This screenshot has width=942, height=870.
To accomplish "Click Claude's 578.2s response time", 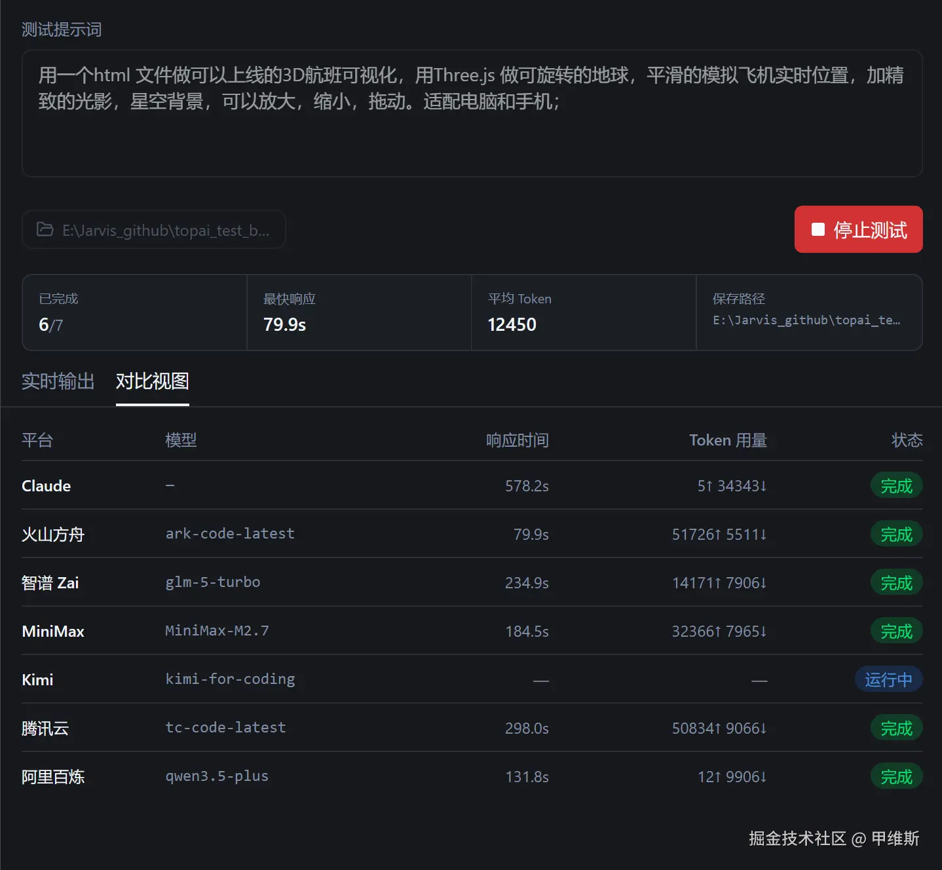I will [527, 486].
